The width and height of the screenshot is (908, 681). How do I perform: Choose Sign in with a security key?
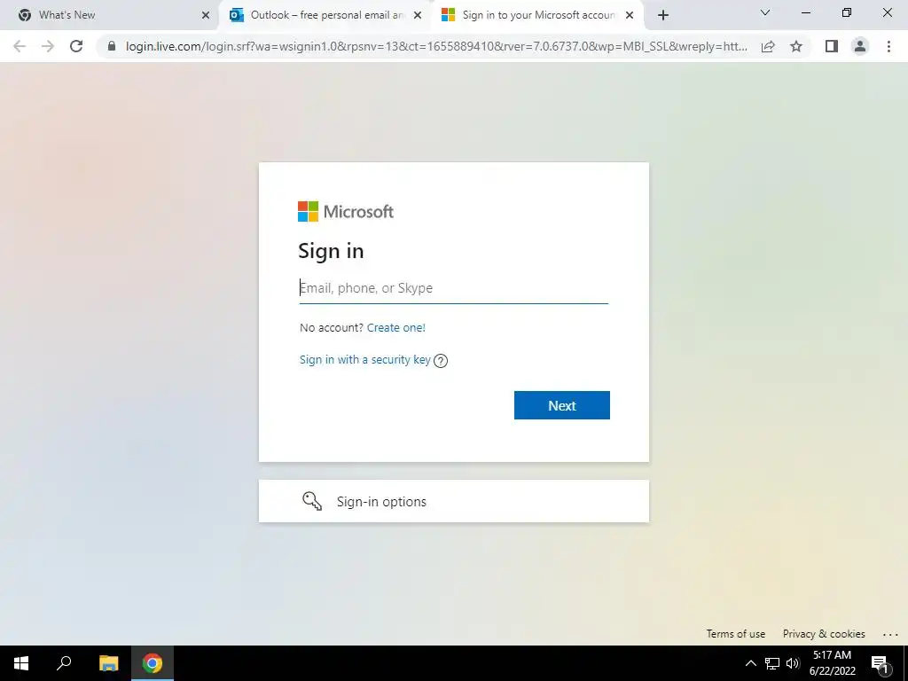click(x=364, y=360)
